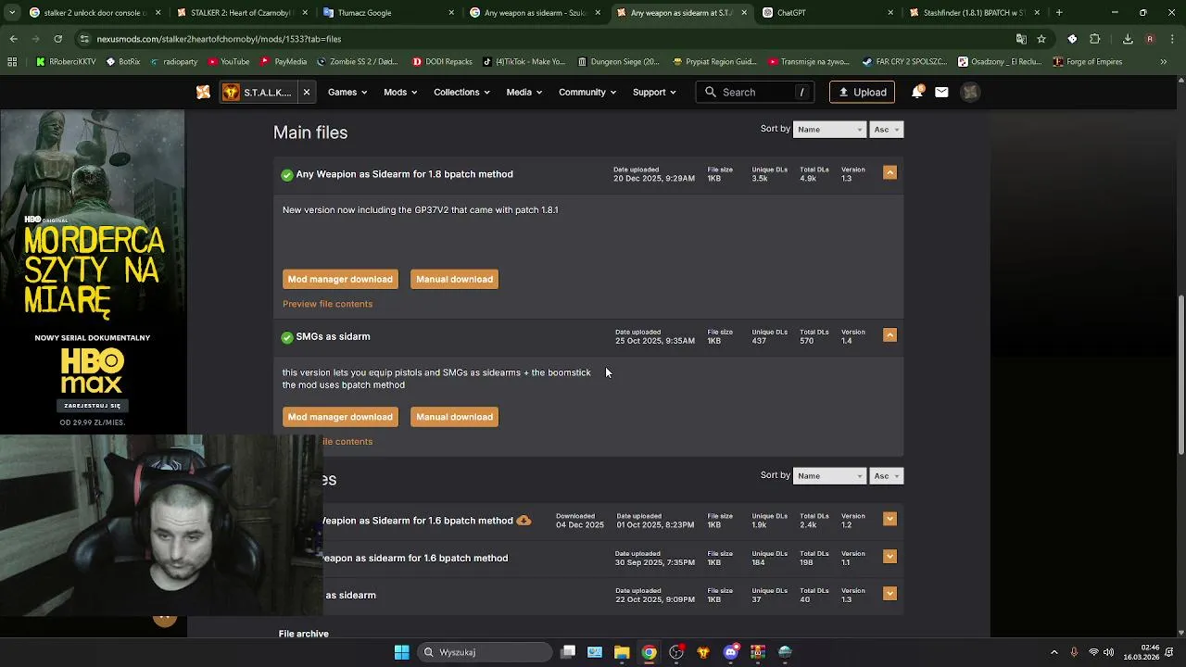Mod manager download for 1.8 bpatch file
The image size is (1186, 667).
tap(340, 279)
